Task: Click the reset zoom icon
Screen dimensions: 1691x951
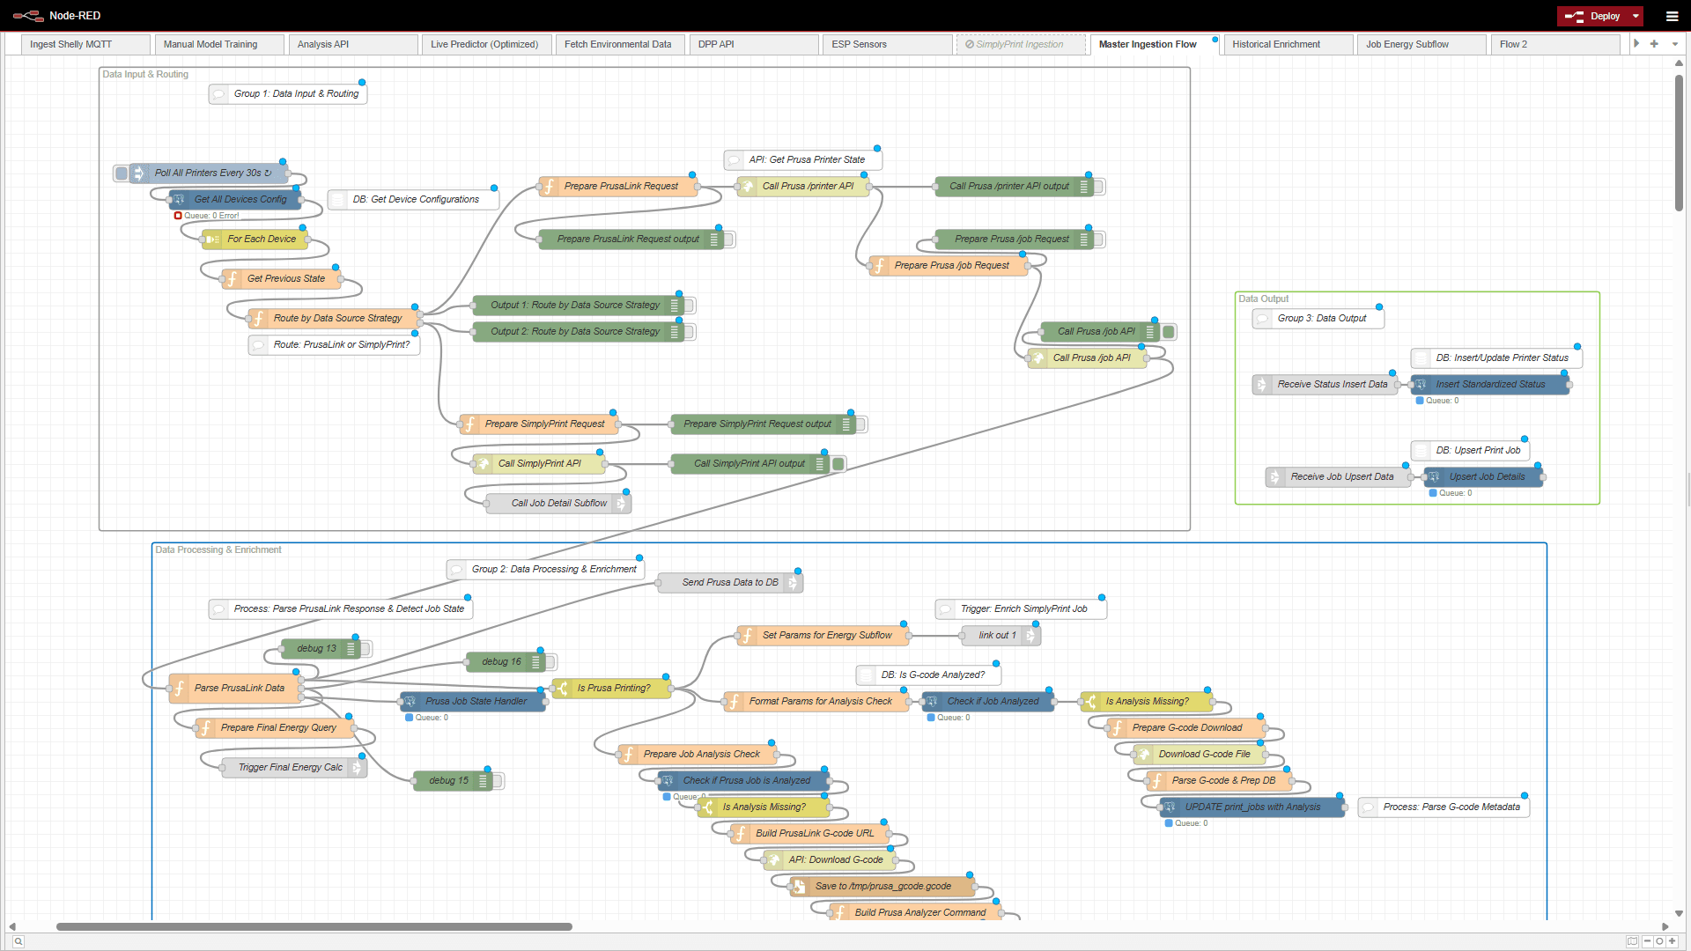Action: click(x=1658, y=940)
